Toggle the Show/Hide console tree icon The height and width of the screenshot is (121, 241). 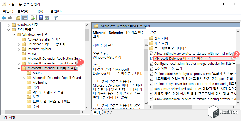coord(24,18)
